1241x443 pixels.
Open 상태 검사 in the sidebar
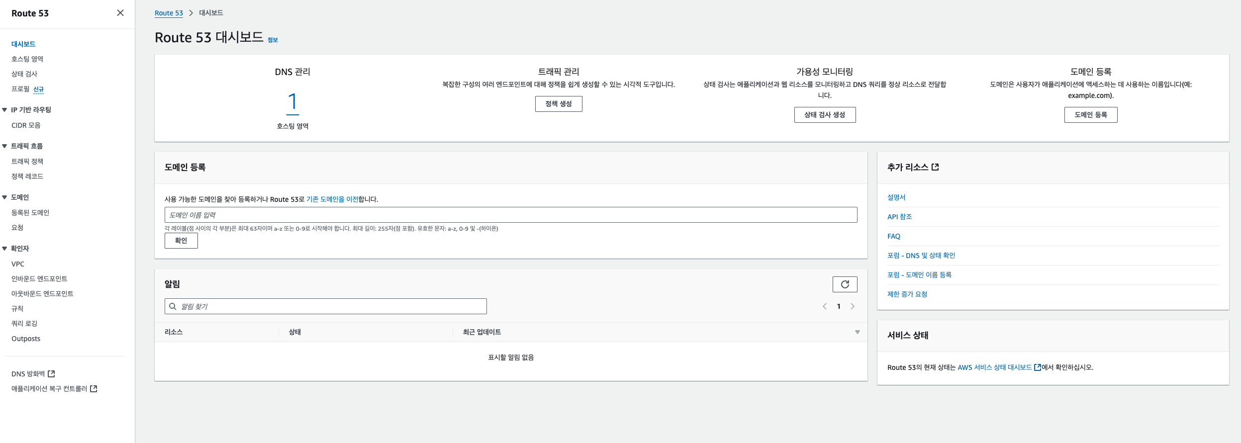24,74
